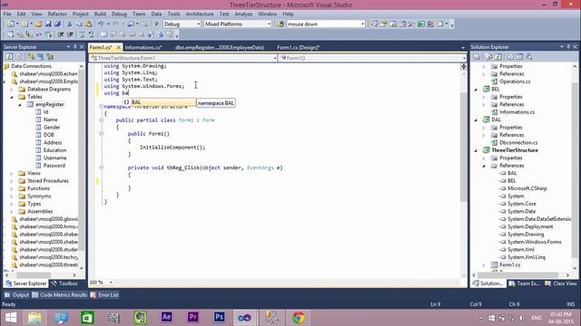Start debugging with the green play icon

pyautogui.click(x=156, y=24)
